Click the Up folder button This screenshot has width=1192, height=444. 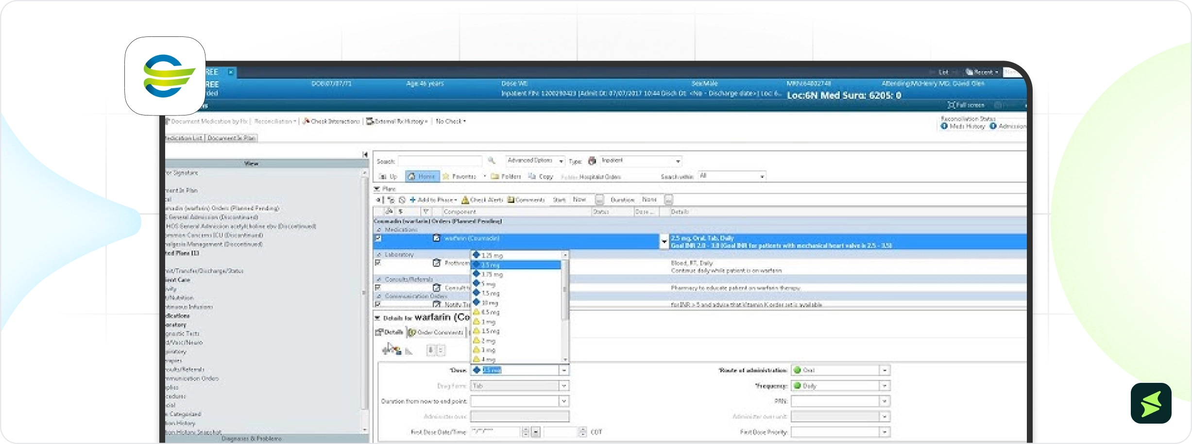[x=388, y=177]
